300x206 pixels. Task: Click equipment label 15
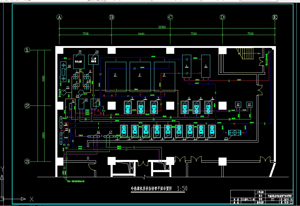(x=66, y=130)
